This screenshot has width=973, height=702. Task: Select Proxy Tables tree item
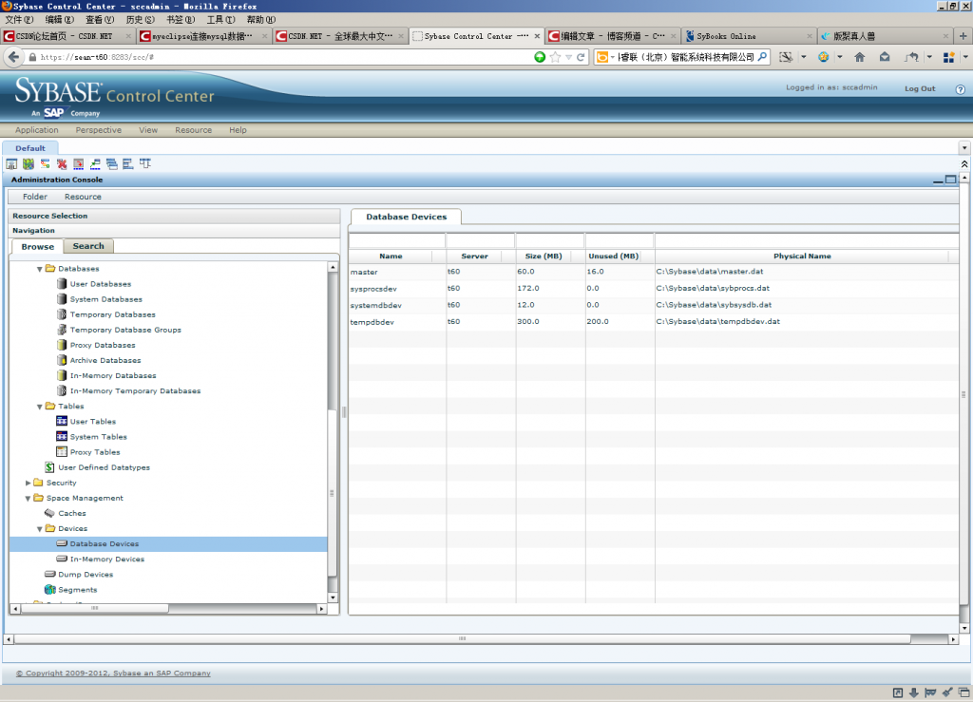tap(95, 452)
